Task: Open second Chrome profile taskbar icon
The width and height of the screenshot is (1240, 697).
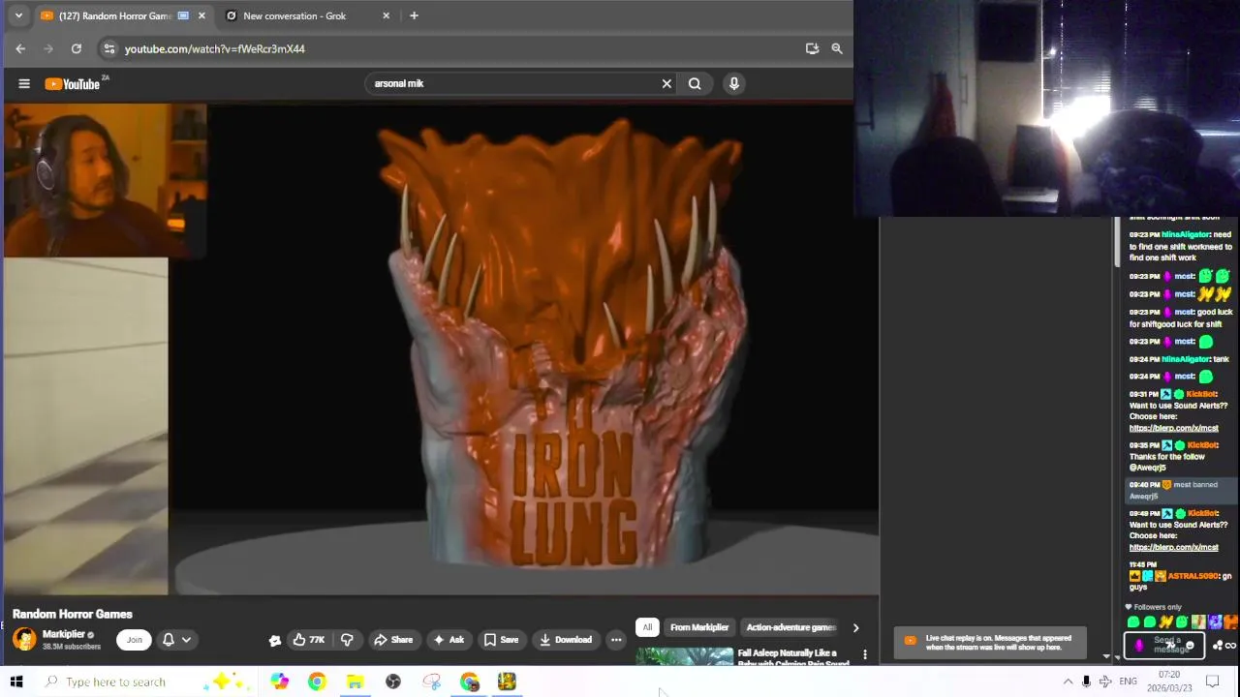Action: click(x=469, y=682)
